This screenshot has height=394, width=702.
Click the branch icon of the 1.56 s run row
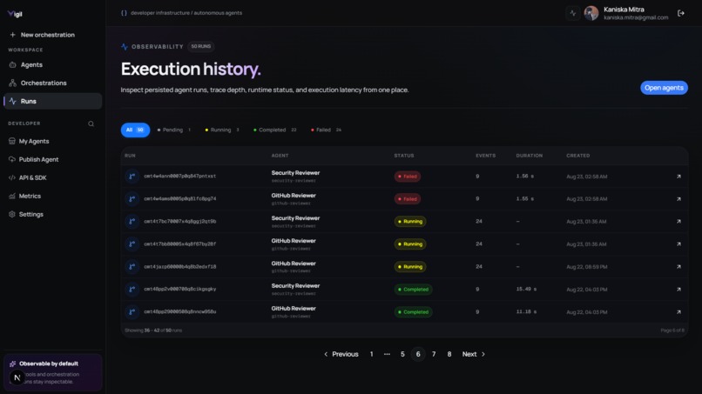[132, 177]
